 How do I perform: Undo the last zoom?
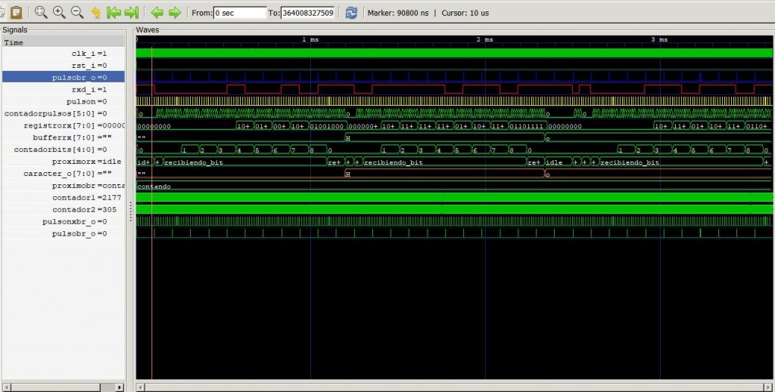click(x=95, y=13)
